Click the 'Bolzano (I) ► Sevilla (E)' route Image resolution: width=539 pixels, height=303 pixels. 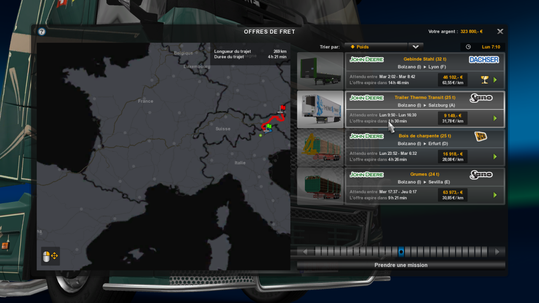coord(424,182)
